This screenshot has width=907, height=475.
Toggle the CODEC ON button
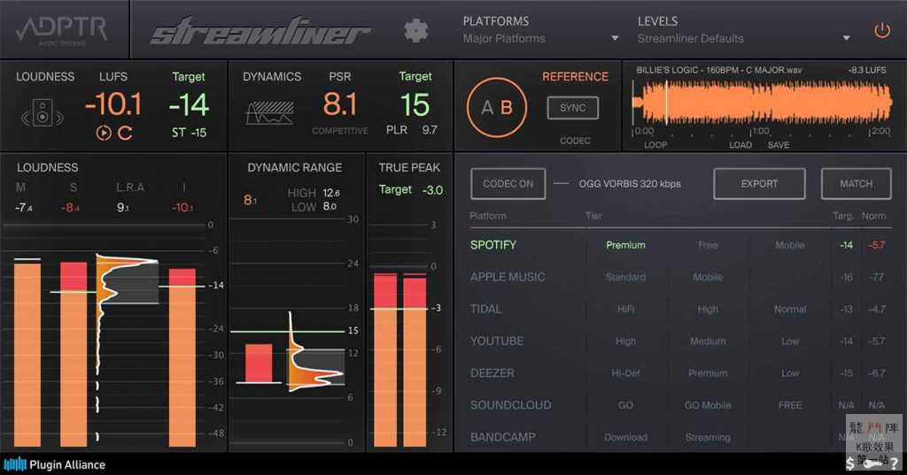click(508, 184)
